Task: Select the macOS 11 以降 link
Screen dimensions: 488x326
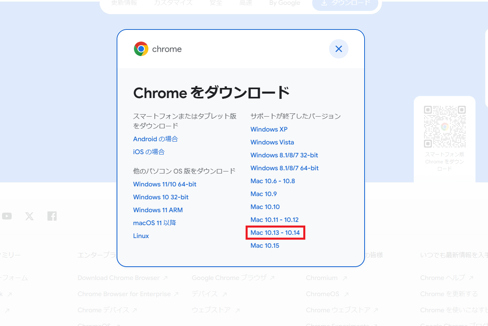Action: 154,223
